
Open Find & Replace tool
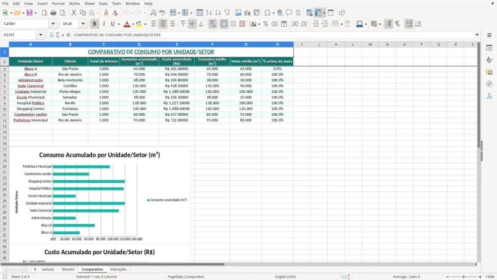[153, 13]
